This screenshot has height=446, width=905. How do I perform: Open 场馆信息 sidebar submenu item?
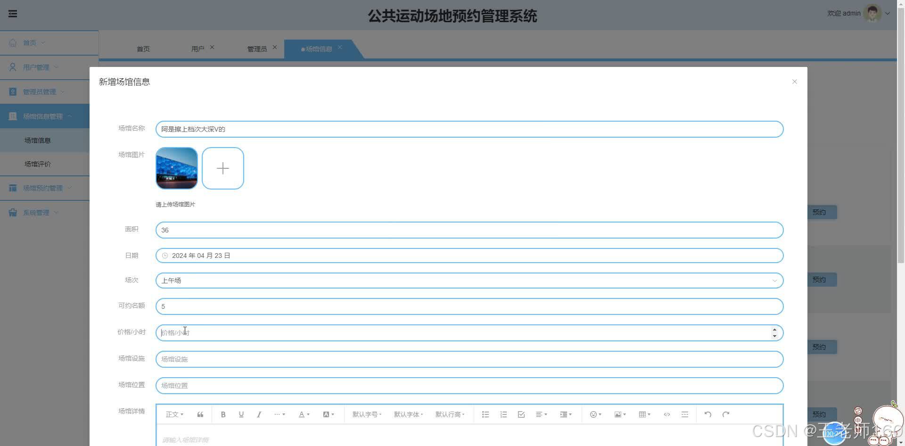tap(45, 140)
